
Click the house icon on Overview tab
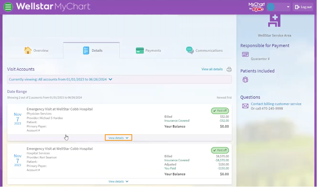(28, 50)
